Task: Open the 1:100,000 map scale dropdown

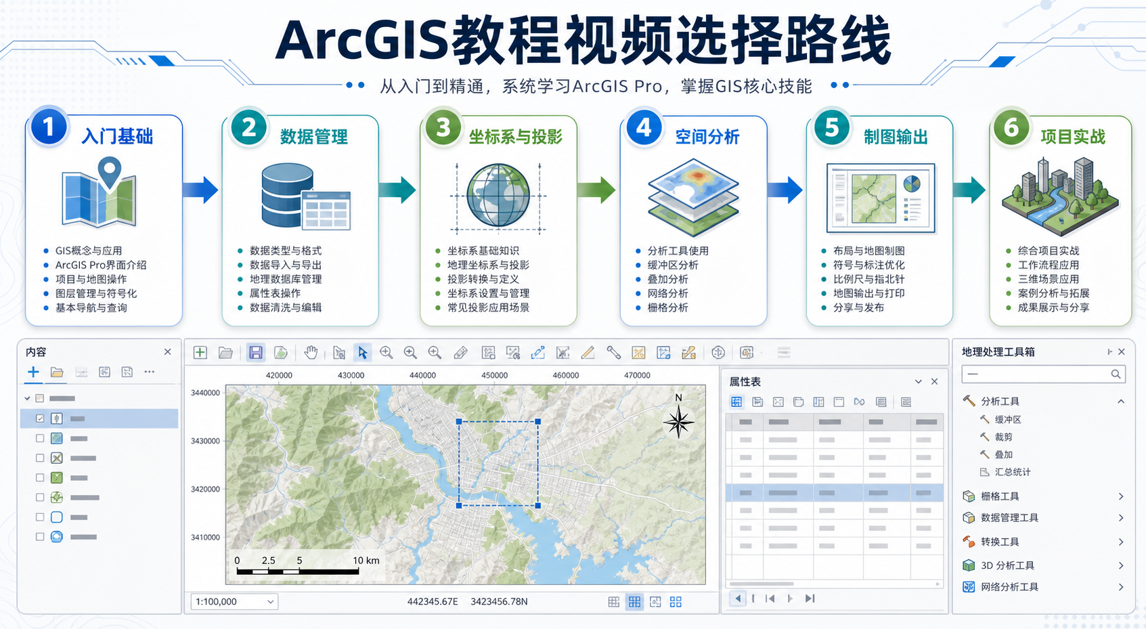Action: (234, 601)
